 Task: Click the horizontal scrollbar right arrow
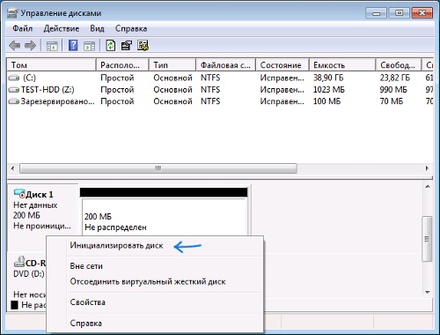pyautogui.click(x=427, y=168)
